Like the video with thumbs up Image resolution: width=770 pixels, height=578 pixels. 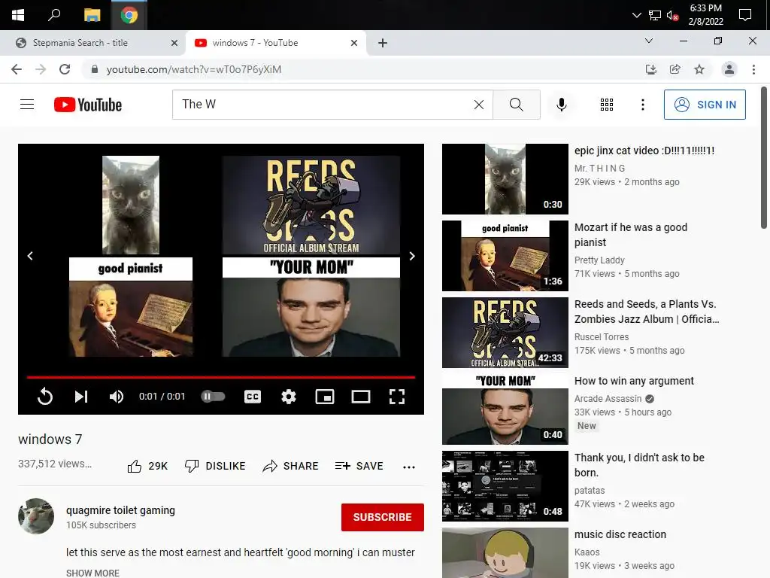147,466
